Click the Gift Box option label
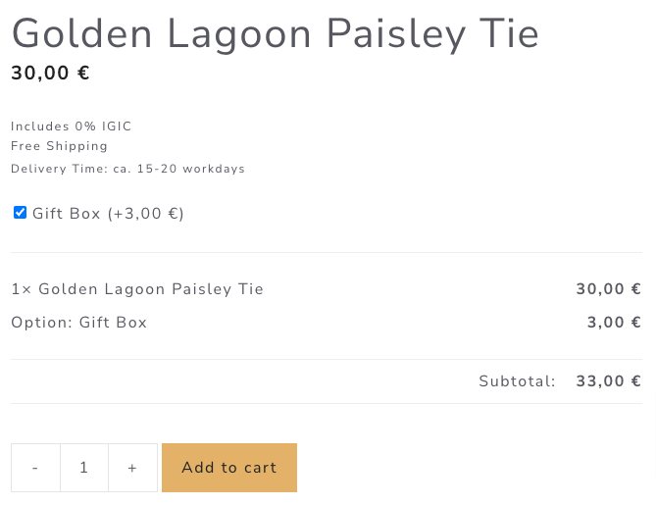656x505 pixels. tap(67, 214)
